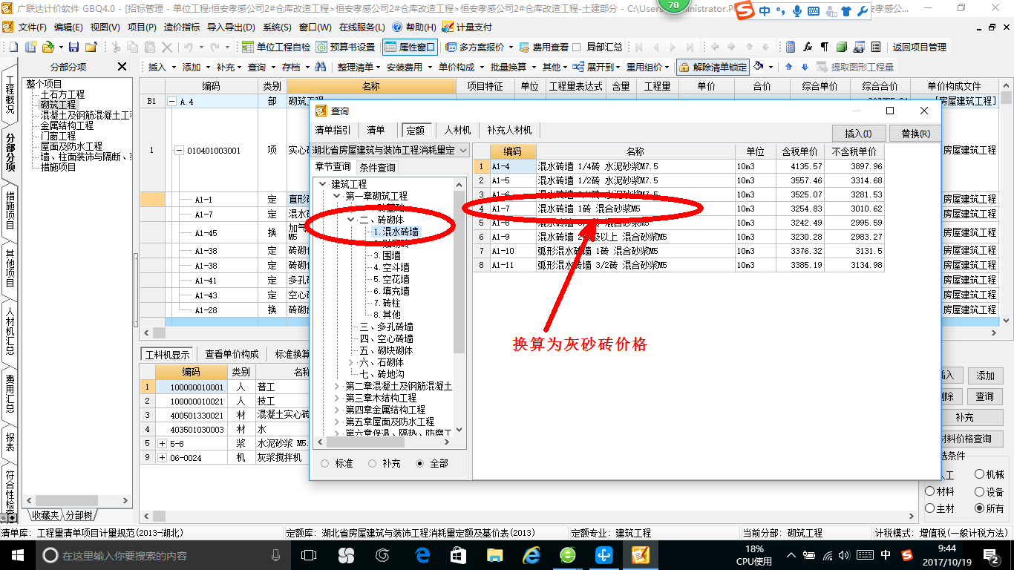Open Windows Start menu
Screen dimensions: 1014x570
[16, 554]
